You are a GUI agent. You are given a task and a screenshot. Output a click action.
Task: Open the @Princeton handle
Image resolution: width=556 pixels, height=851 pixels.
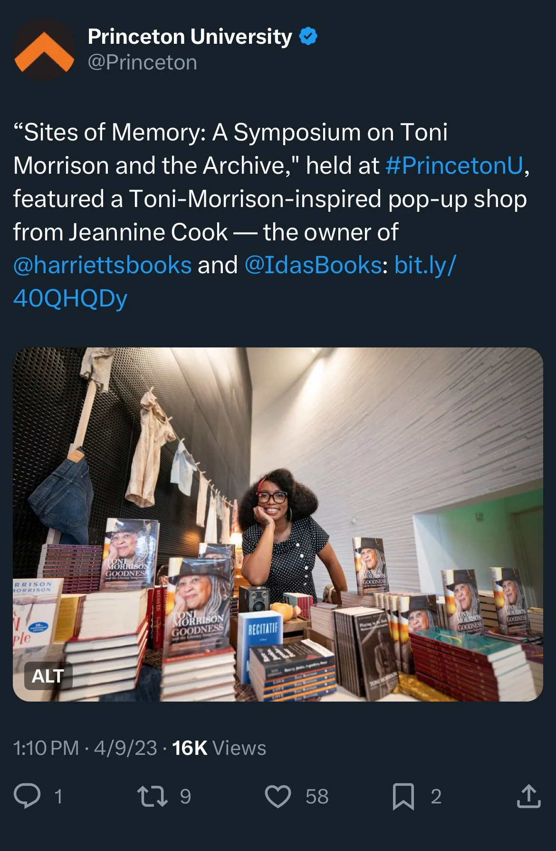142,63
